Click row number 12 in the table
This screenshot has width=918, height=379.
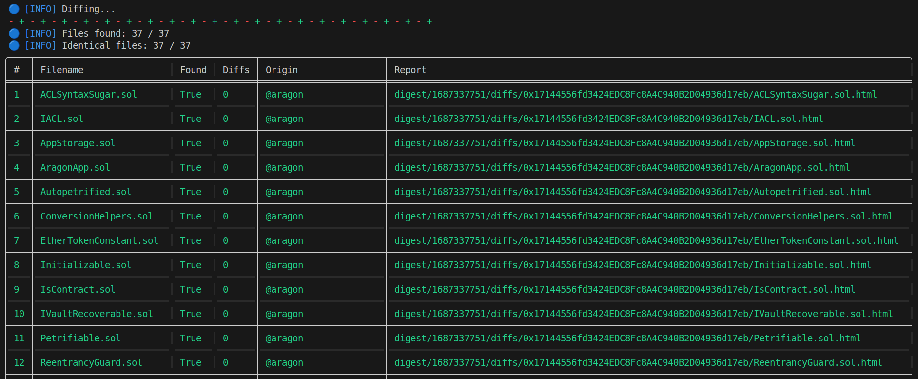pyautogui.click(x=19, y=362)
